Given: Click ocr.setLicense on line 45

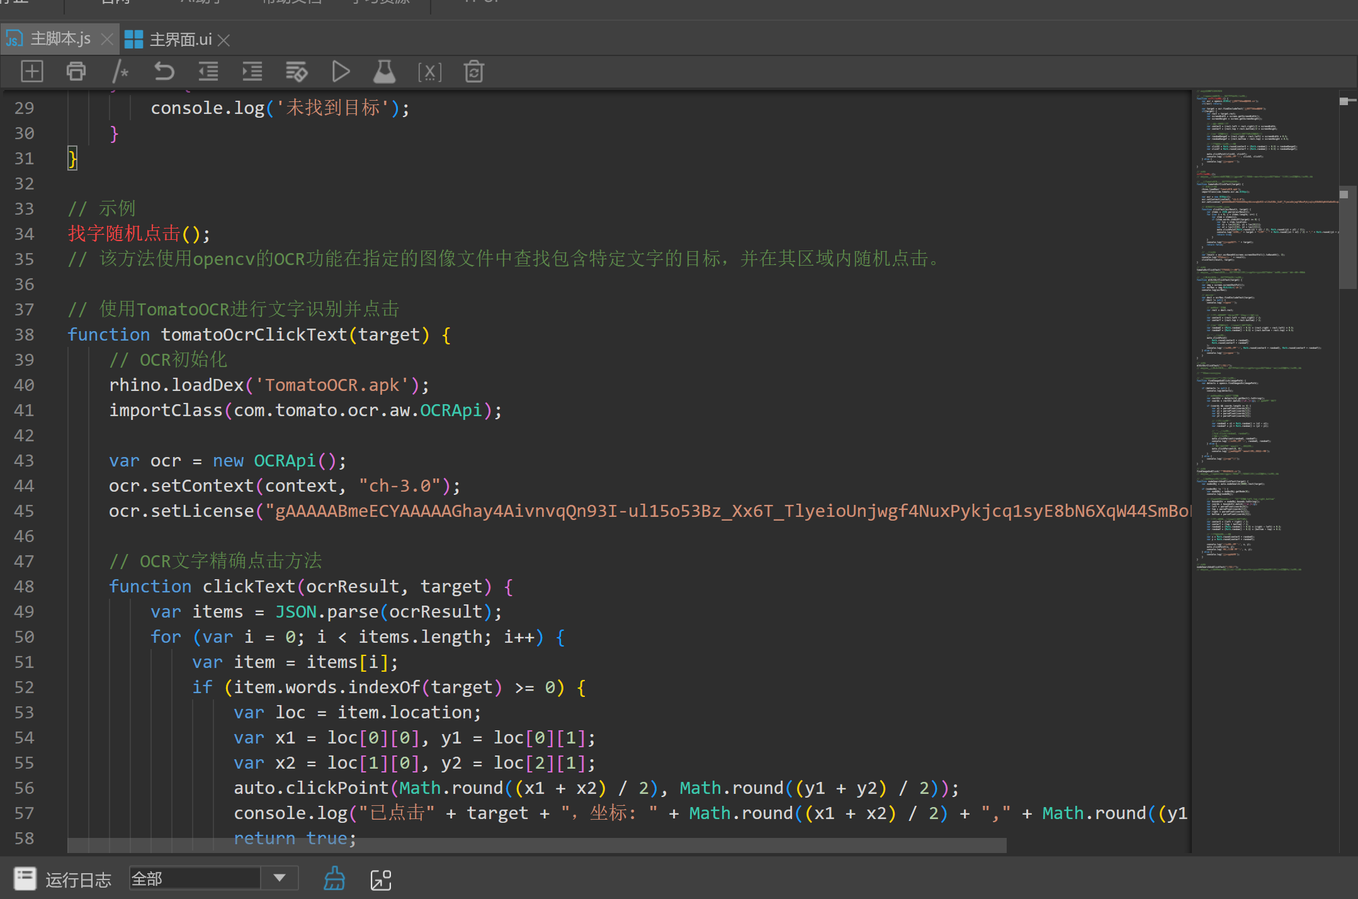Looking at the screenshot, I should [181, 511].
